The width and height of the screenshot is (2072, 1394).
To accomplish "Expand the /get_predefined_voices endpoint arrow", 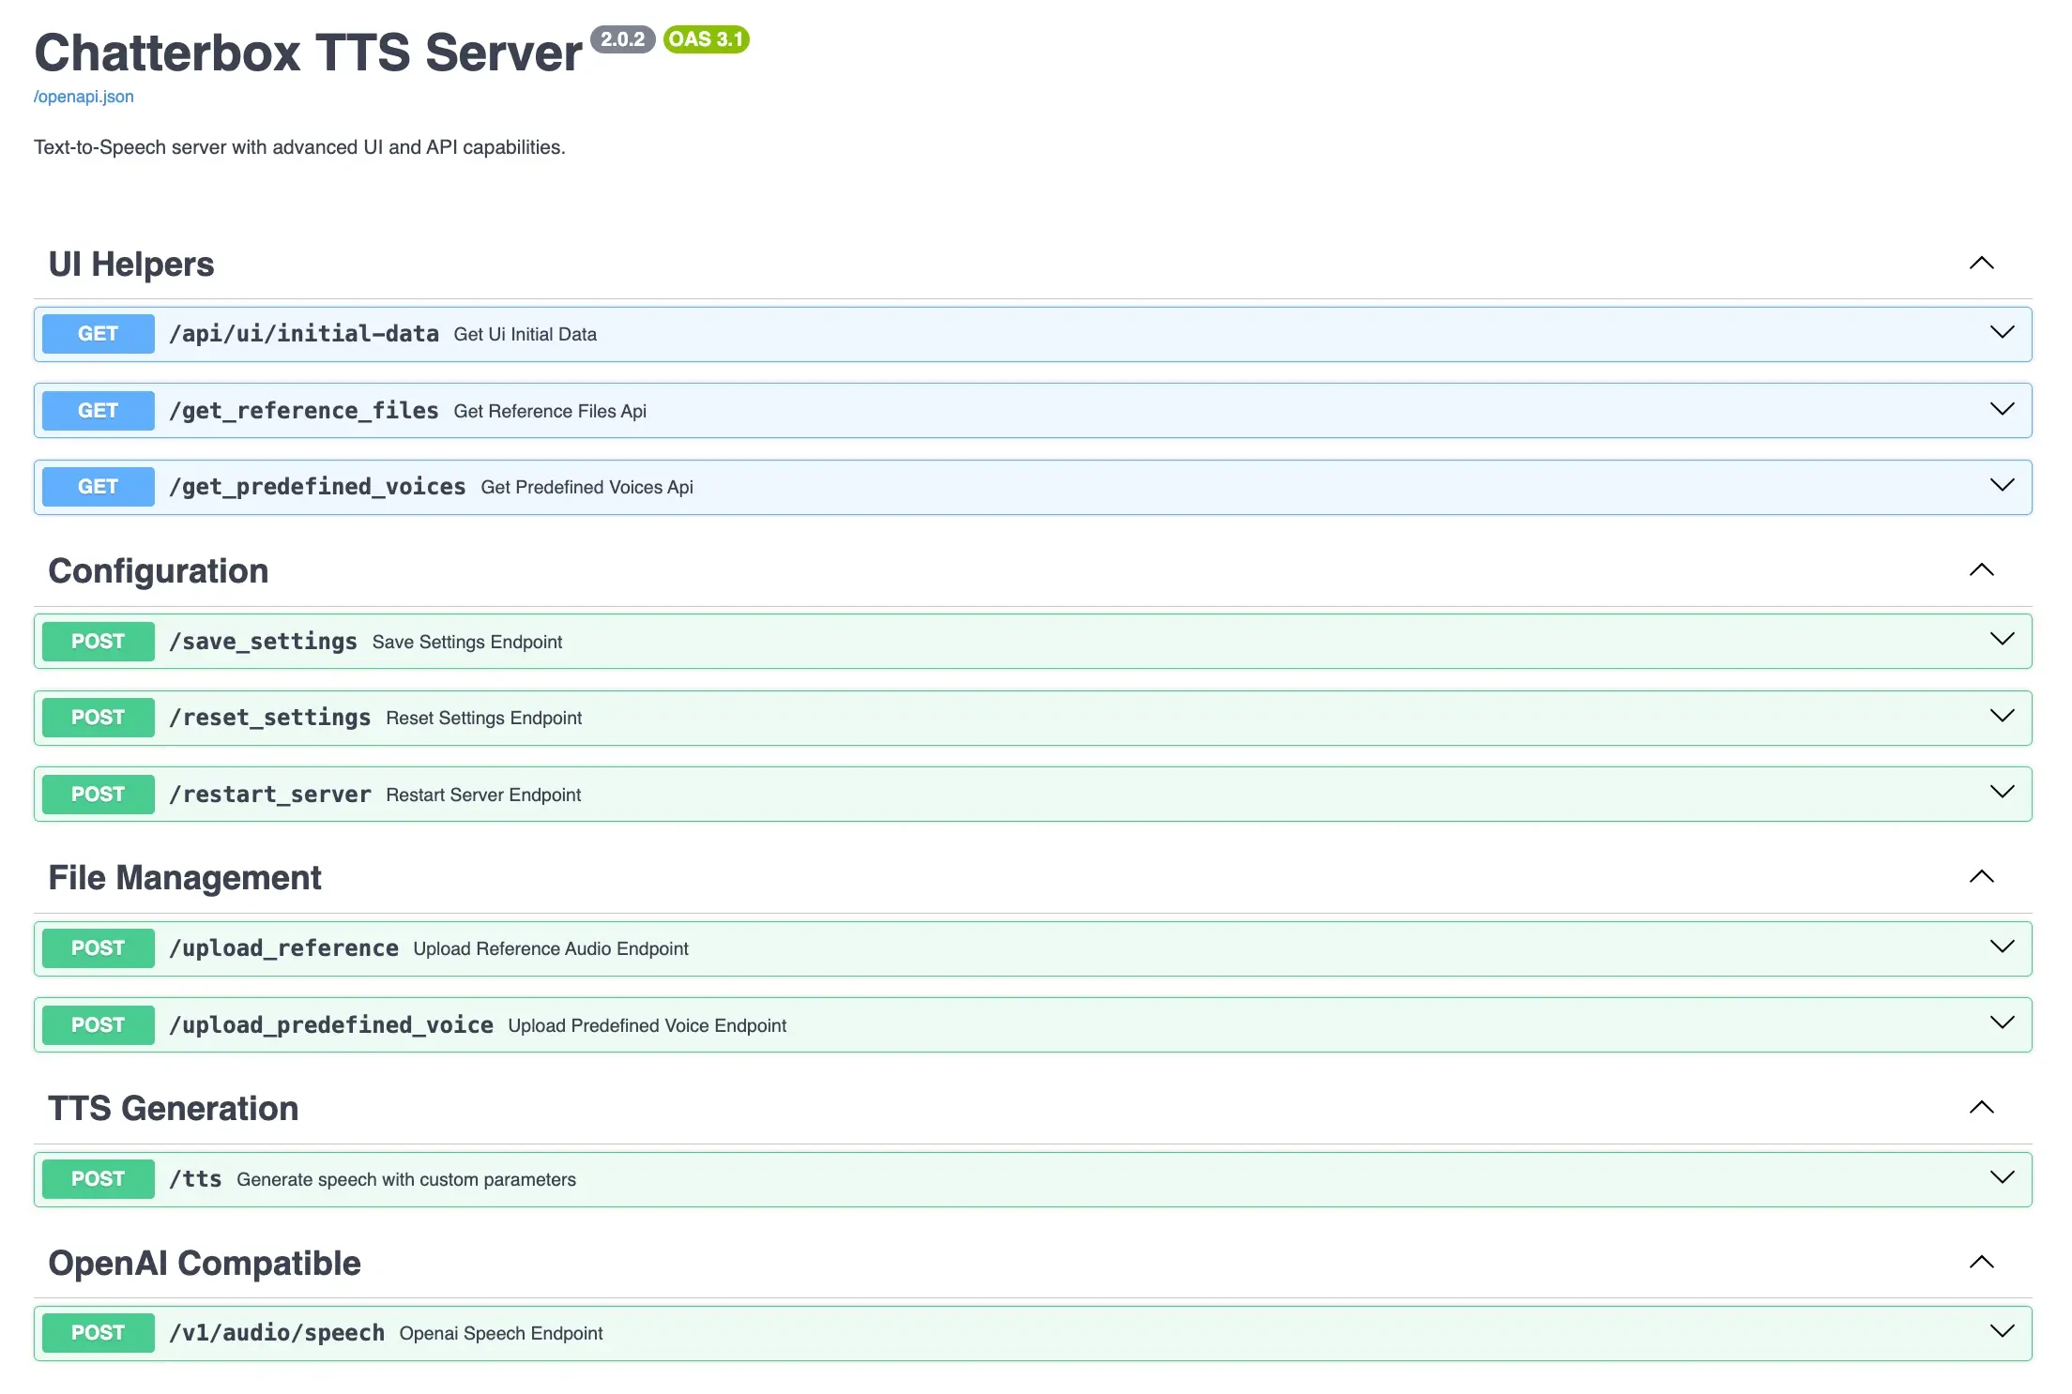I will 2002,486.
